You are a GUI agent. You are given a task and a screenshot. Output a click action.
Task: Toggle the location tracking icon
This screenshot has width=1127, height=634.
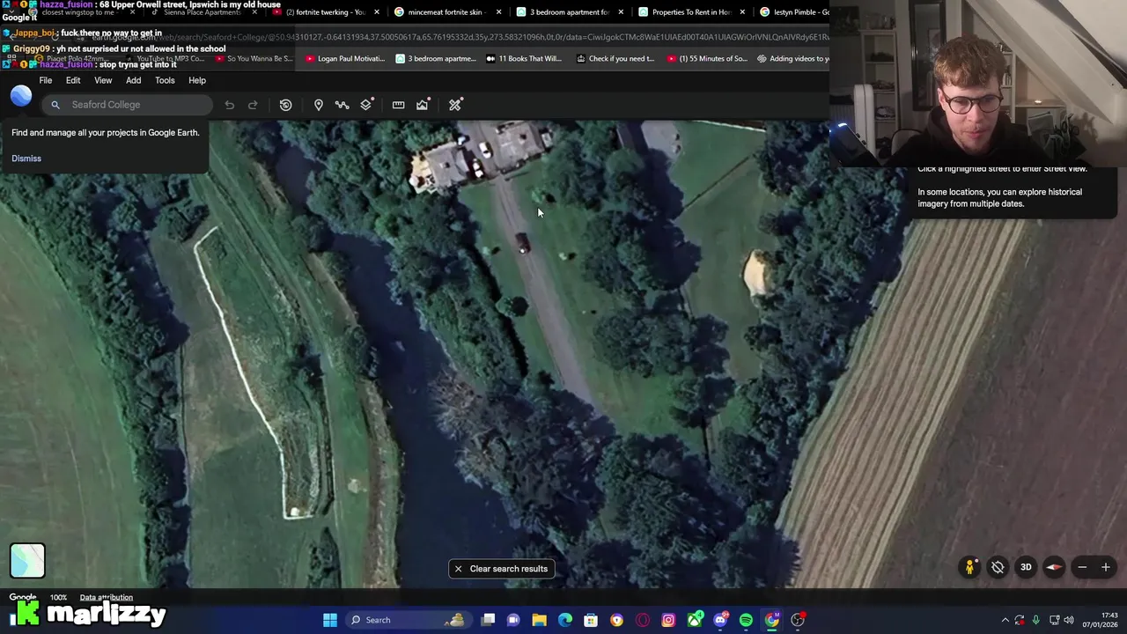point(998,567)
